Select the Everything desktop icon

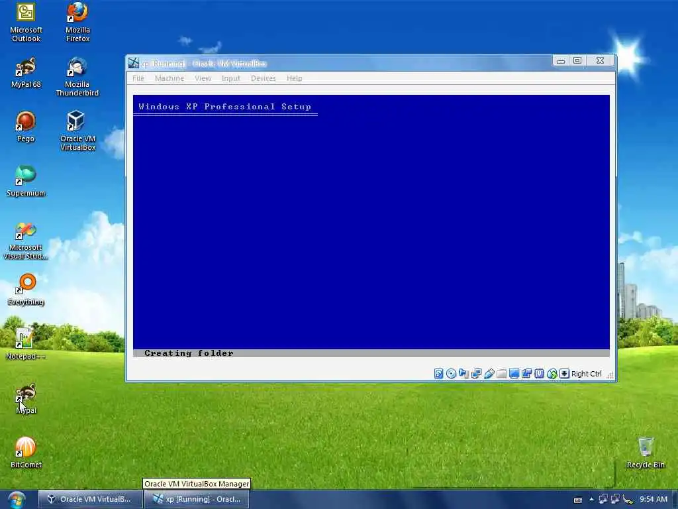click(x=26, y=290)
